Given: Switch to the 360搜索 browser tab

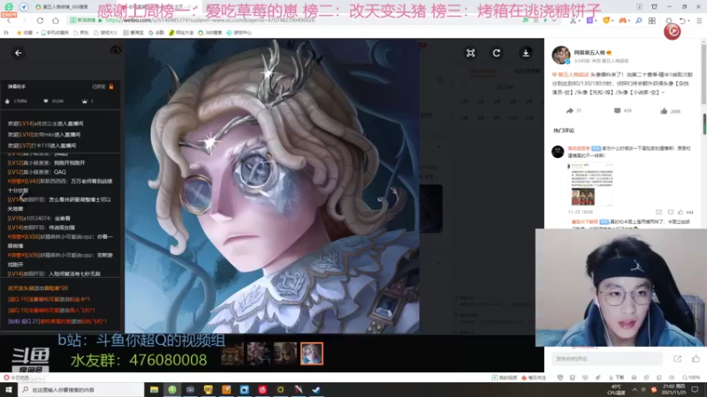Looking at the screenshot, I should [62, 7].
